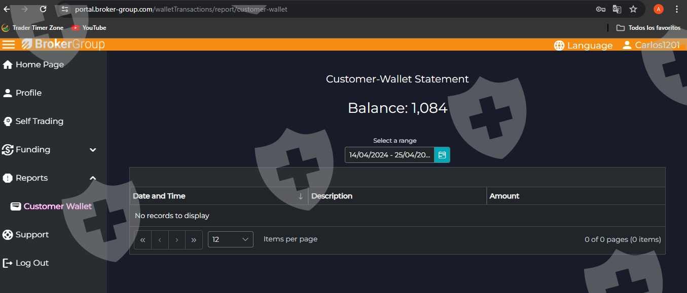Click the 'Select a range' label
Image resolution: width=687 pixels, height=293 pixels.
point(395,141)
